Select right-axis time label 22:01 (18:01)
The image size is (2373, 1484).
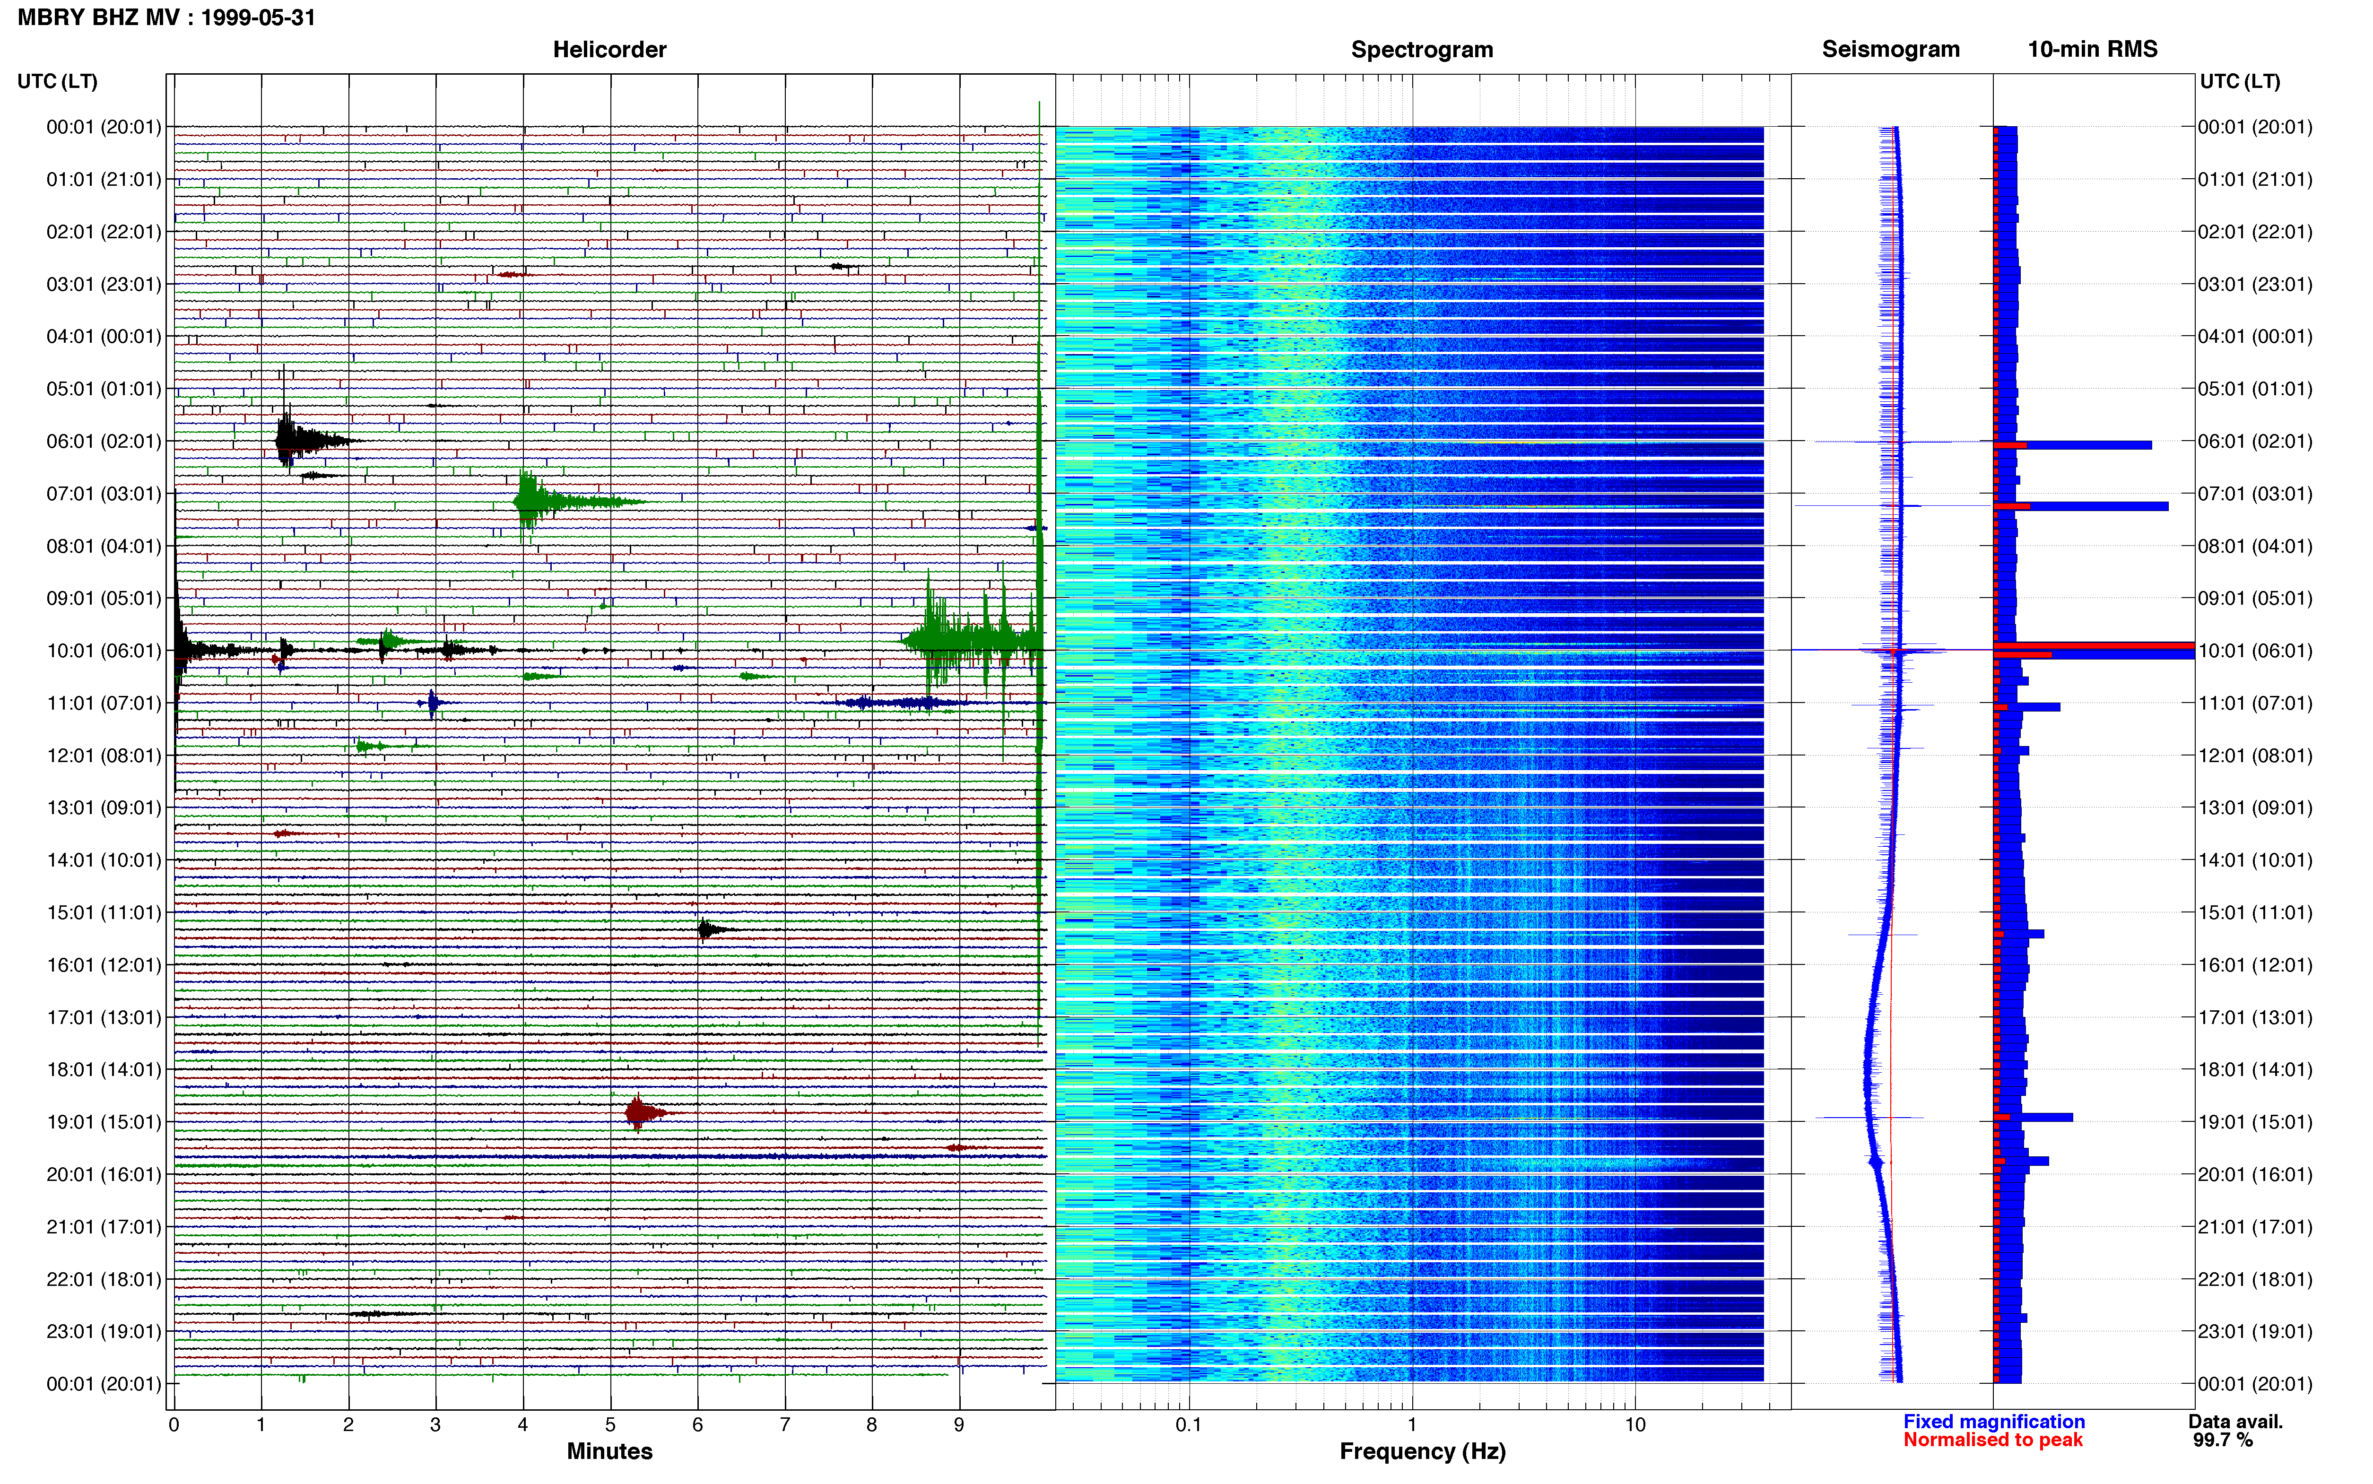[2255, 1279]
